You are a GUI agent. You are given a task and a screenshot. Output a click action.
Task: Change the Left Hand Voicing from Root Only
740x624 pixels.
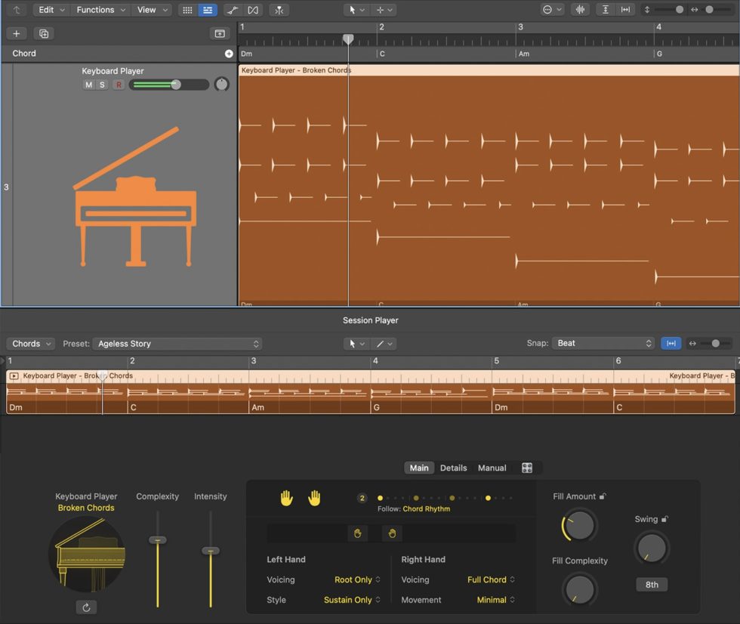coord(355,579)
